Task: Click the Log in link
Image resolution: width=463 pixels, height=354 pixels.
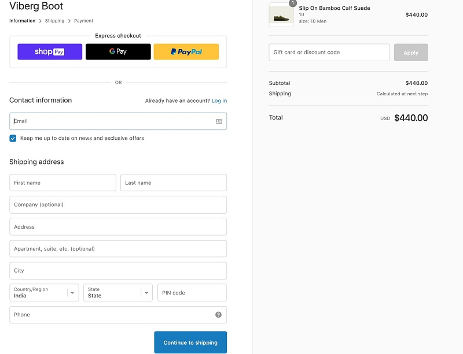Action: 219,100
